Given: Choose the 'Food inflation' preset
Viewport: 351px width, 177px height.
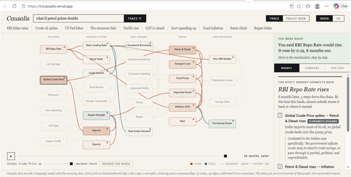Looking at the screenshot, I should (213, 28).
